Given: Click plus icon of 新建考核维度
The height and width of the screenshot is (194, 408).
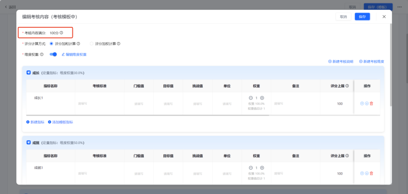Looking at the screenshot, I should tap(361, 61).
